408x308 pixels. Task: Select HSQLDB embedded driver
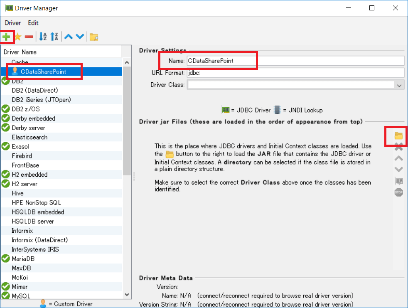pyautogui.click(x=61, y=212)
